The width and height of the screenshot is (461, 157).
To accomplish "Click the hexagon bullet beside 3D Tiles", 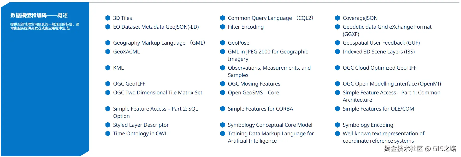I will pos(108,18).
